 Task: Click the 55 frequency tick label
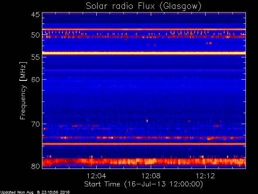35,57
